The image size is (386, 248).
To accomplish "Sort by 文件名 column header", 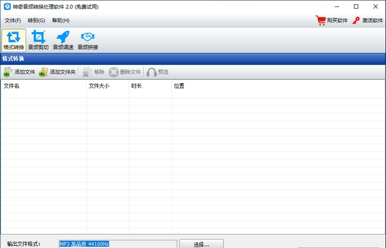I will pos(44,86).
